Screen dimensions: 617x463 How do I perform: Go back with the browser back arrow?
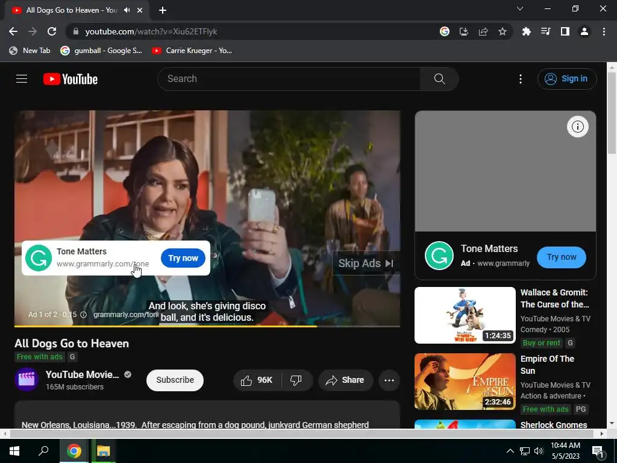point(13,31)
